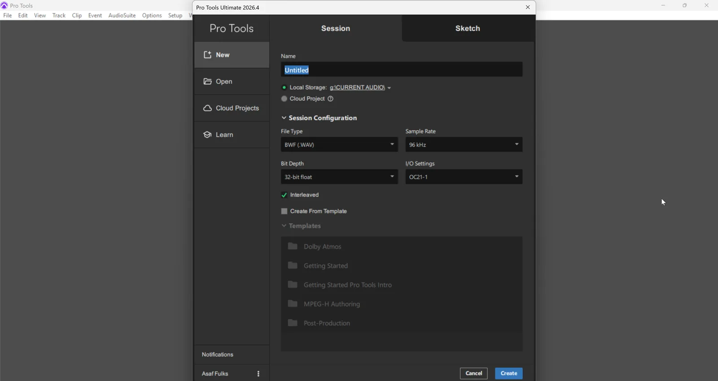This screenshot has width=718, height=381.
Task: Open the Track menu
Action: click(x=59, y=16)
